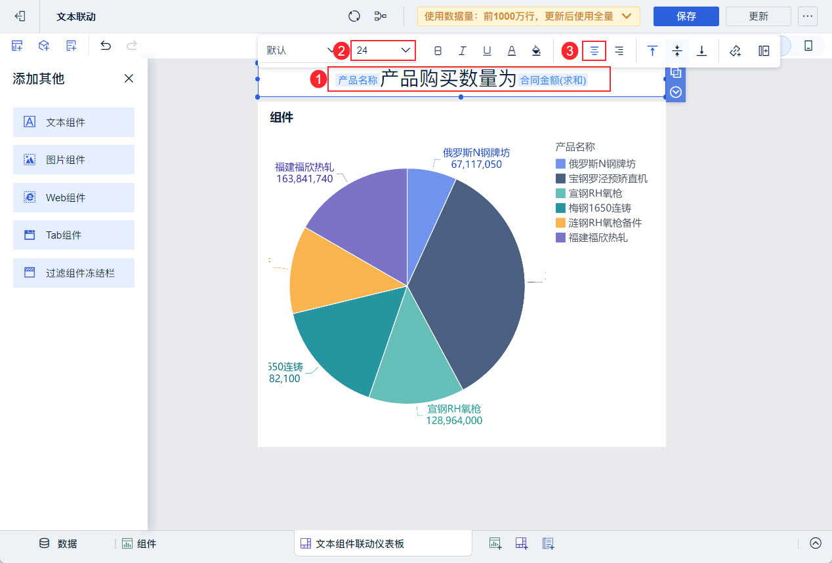Click the add component icon in bottom bar
The width and height of the screenshot is (832, 563).
[495, 543]
